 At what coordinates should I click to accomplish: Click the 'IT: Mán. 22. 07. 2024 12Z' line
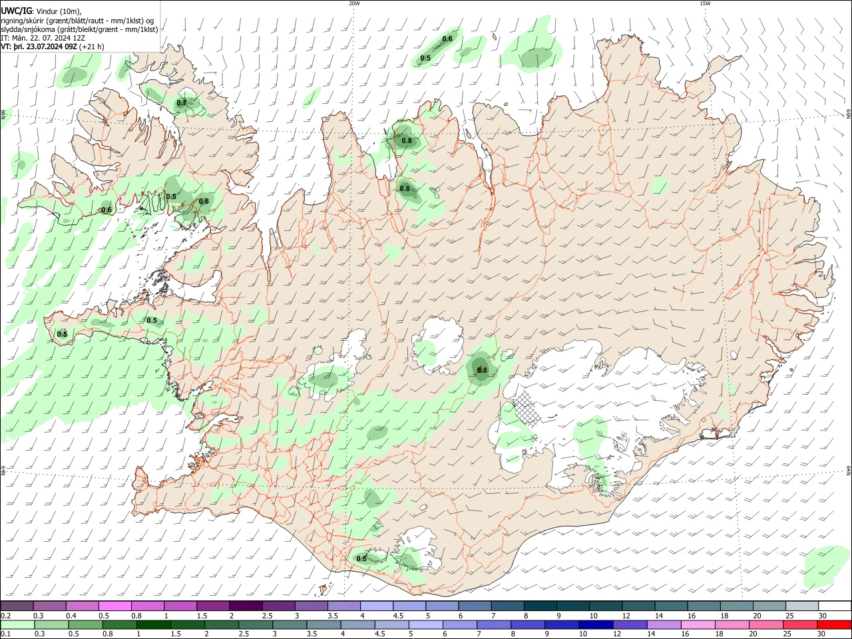coord(43,38)
